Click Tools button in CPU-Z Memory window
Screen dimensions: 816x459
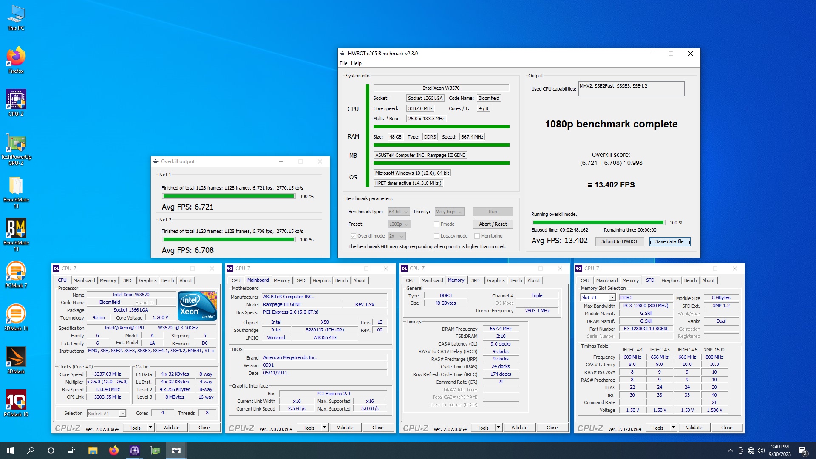483,428
